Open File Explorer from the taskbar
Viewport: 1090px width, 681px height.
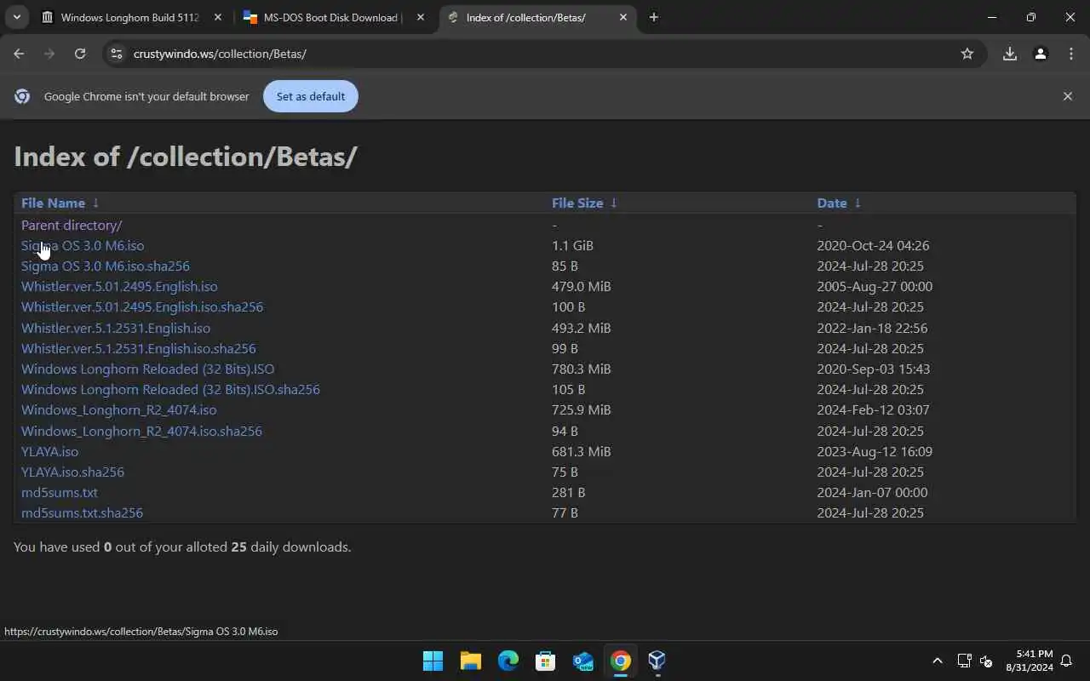click(470, 661)
